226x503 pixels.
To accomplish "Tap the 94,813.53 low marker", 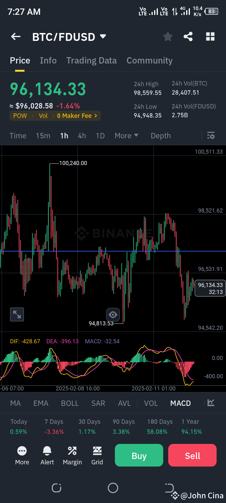I will [101, 323].
